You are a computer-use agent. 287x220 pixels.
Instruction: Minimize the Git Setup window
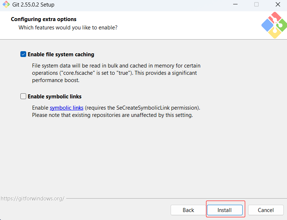click(x=235, y=4)
